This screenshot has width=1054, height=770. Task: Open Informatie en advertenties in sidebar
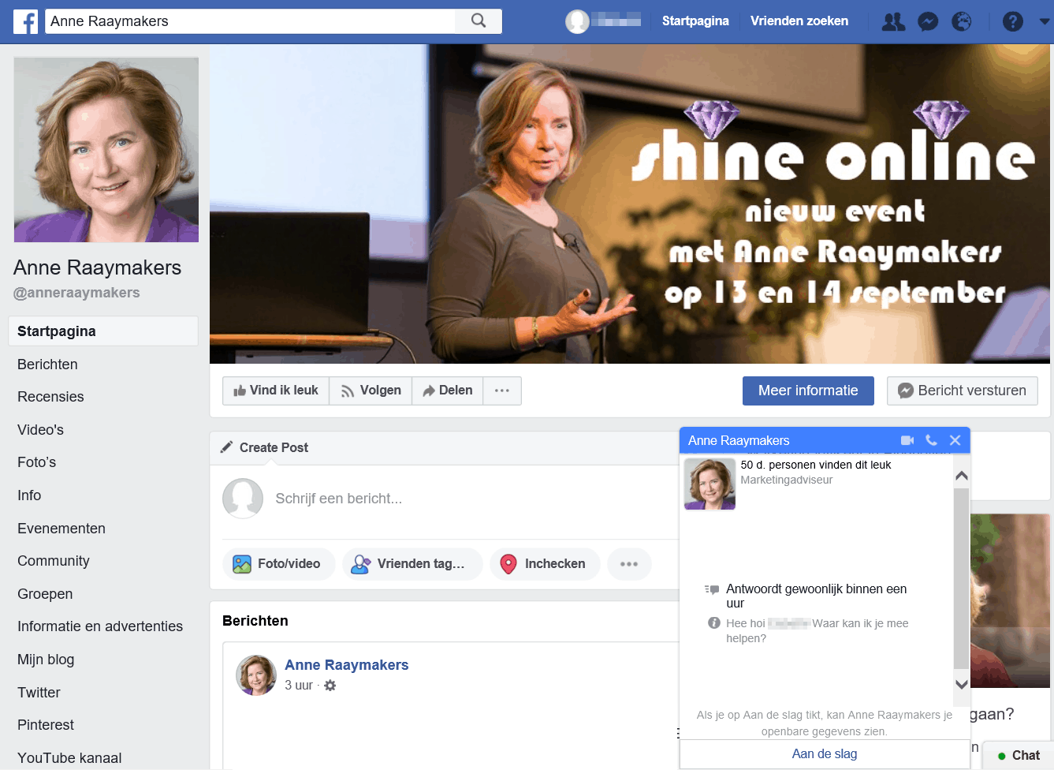pos(100,626)
